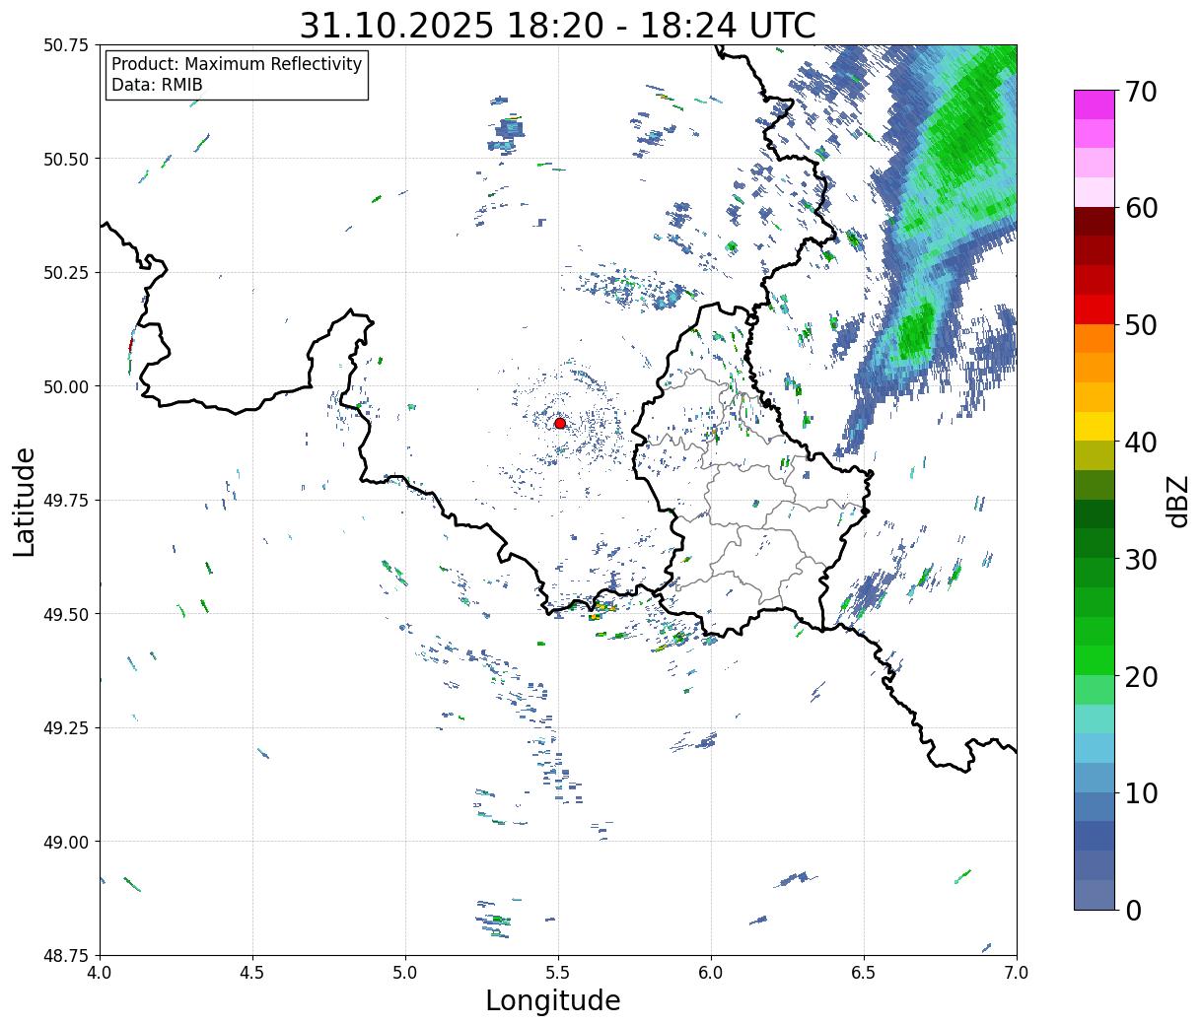This screenshot has width=1202, height=1025.
Task: Click the latitude tick label 50.25
Action: point(65,273)
